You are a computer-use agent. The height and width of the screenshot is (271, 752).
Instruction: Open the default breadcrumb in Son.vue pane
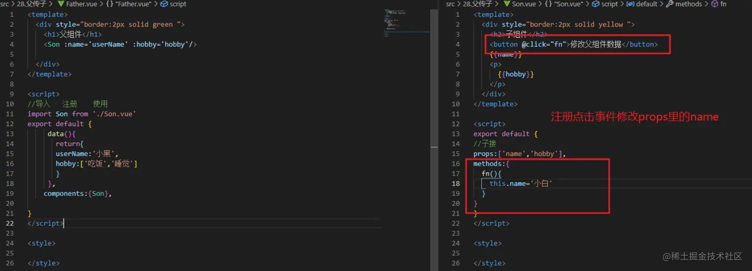[x=642, y=4]
